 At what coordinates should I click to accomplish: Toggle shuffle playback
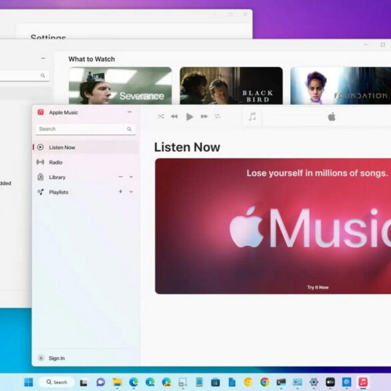point(161,116)
